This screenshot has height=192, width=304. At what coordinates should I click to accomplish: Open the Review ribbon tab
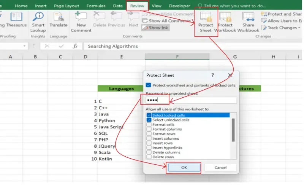pos(137,6)
